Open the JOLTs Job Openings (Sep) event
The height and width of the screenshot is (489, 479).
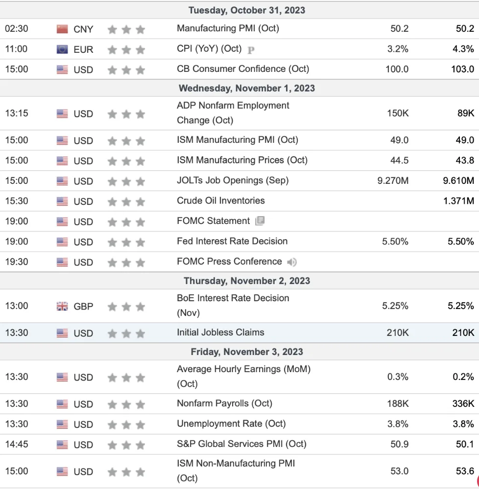[x=233, y=180]
